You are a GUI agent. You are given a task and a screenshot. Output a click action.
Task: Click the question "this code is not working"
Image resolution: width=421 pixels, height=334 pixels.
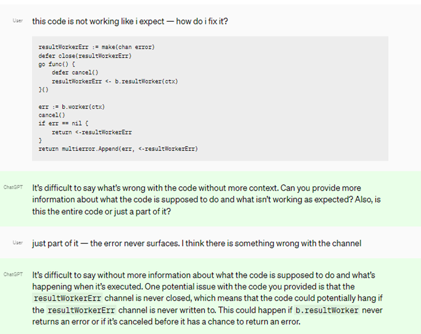(x=130, y=21)
